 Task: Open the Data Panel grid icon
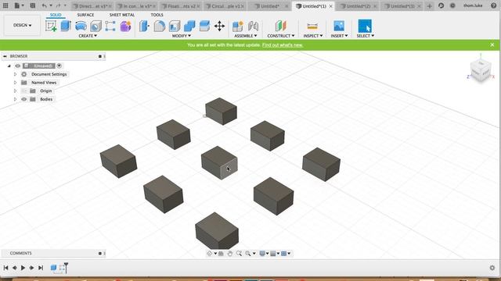[5, 5]
